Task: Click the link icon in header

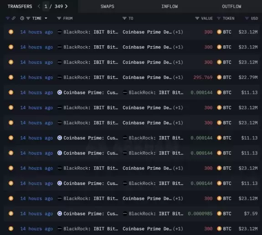Action: [14, 18]
